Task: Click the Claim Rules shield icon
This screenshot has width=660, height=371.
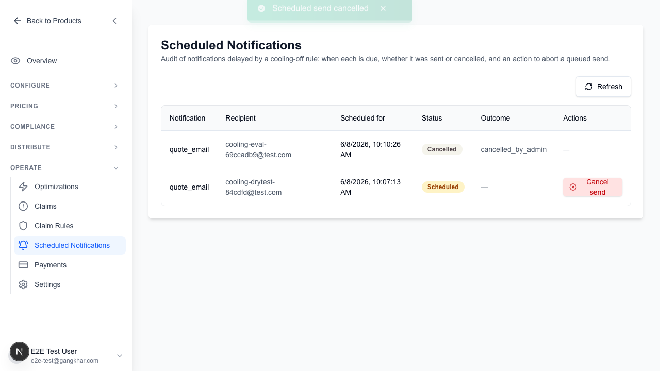Action: tap(23, 226)
